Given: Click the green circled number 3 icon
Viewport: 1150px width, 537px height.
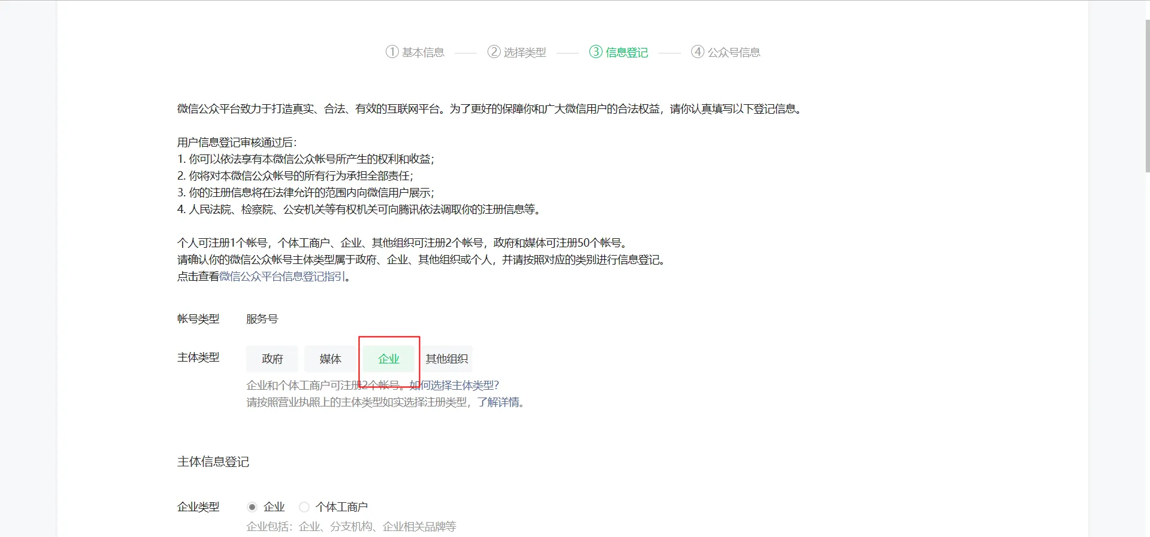Looking at the screenshot, I should tap(595, 51).
